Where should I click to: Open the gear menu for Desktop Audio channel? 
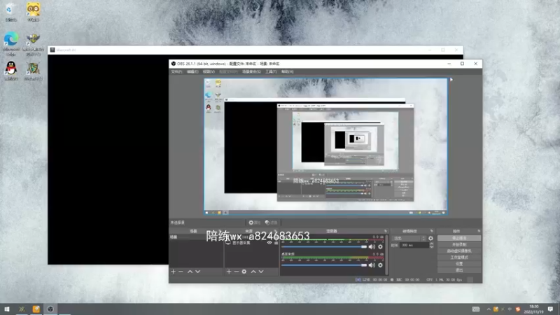click(380, 265)
